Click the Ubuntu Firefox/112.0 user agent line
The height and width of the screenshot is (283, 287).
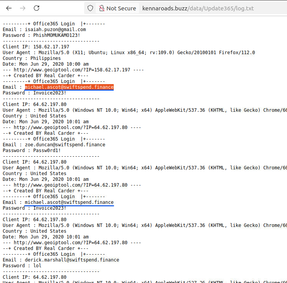coord(129,53)
